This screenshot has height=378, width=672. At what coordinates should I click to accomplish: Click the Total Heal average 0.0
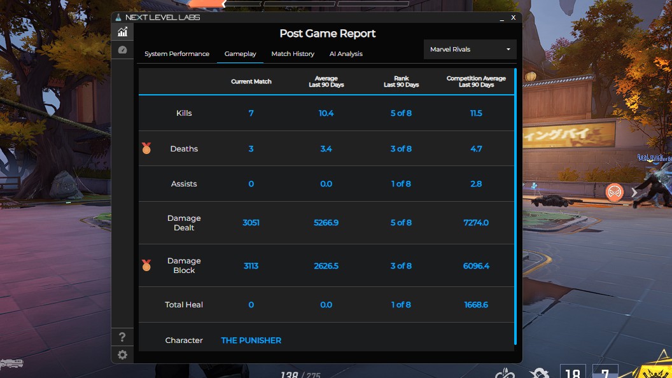(326, 305)
